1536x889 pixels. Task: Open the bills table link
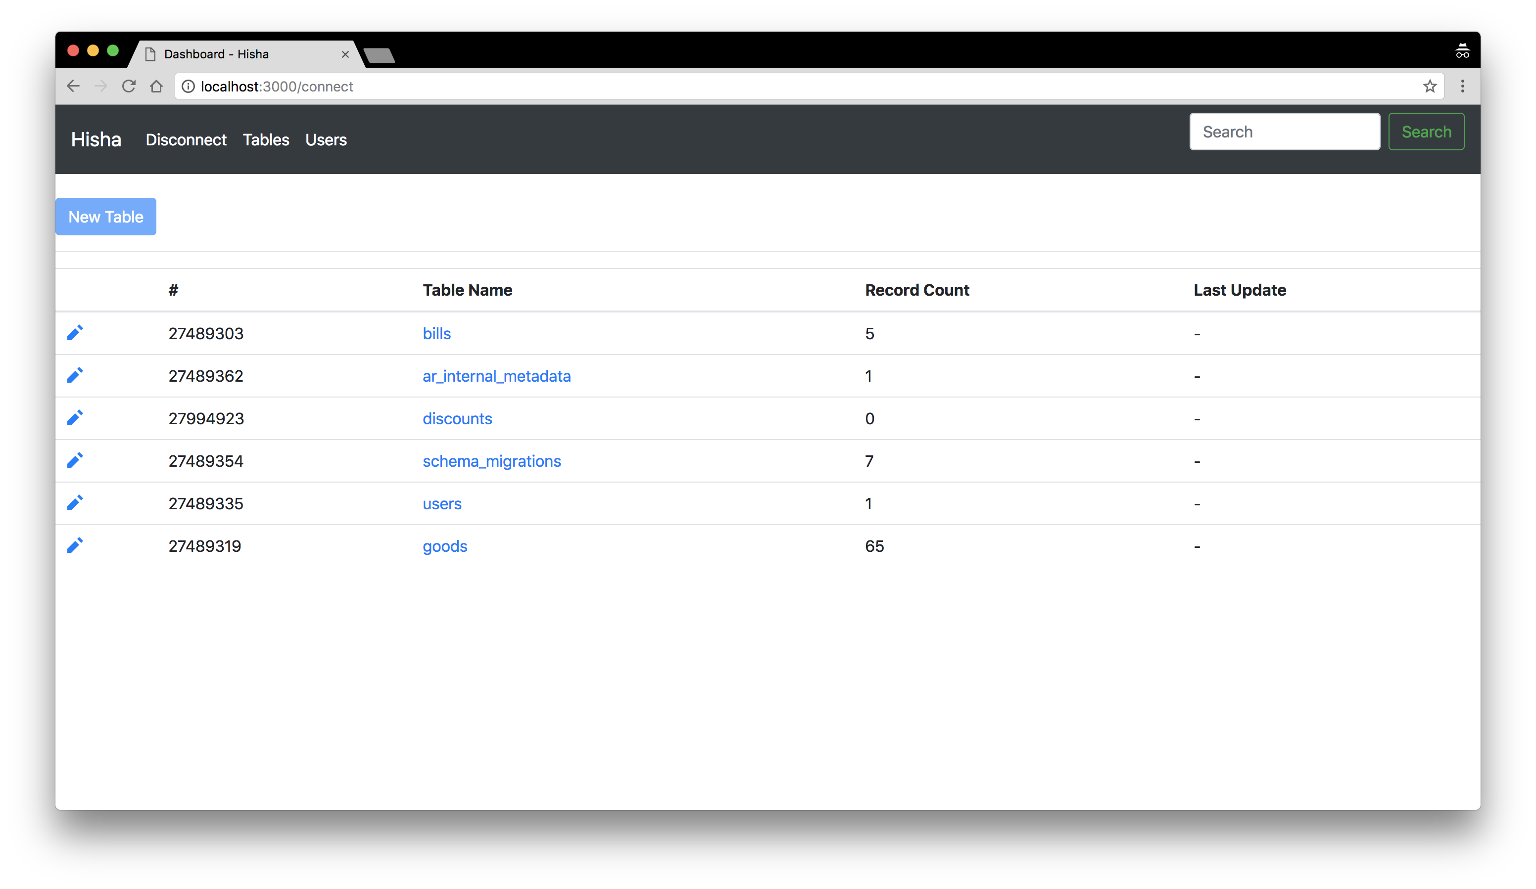click(x=436, y=334)
